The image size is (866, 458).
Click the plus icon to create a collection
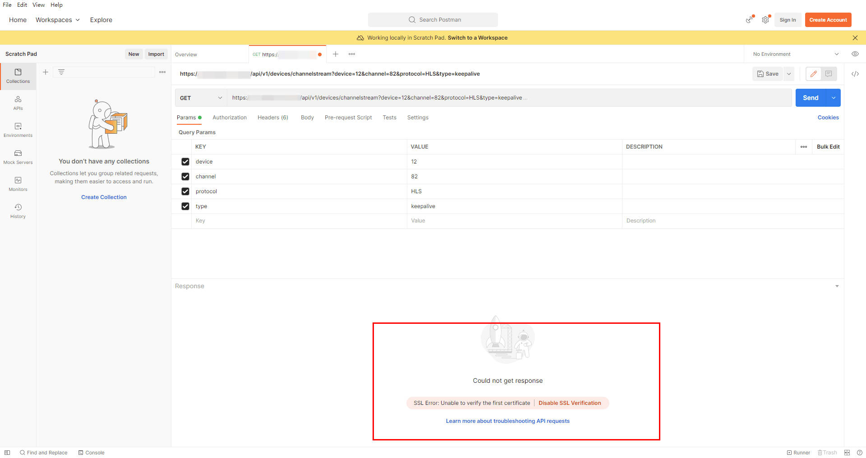[46, 72]
